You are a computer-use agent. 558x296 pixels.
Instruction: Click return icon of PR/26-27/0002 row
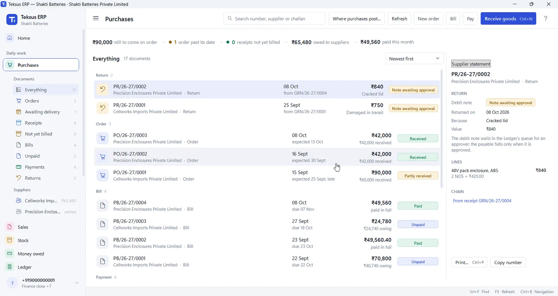coord(103,89)
